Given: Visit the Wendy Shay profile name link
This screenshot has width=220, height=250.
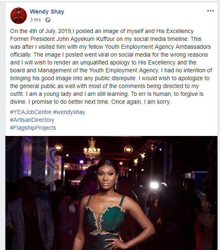Looking at the screenshot, I should pyautogui.click(x=47, y=12).
